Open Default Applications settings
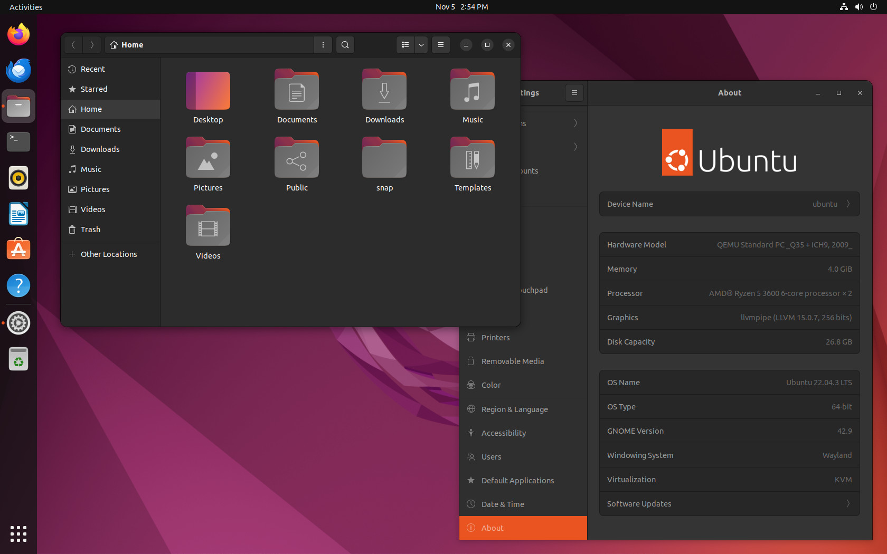Image resolution: width=887 pixels, height=554 pixels. (517, 480)
